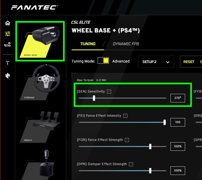Screen dimensions: 202x180
Task: Click the 'CSL ELITE' heading text
Action: click(81, 22)
